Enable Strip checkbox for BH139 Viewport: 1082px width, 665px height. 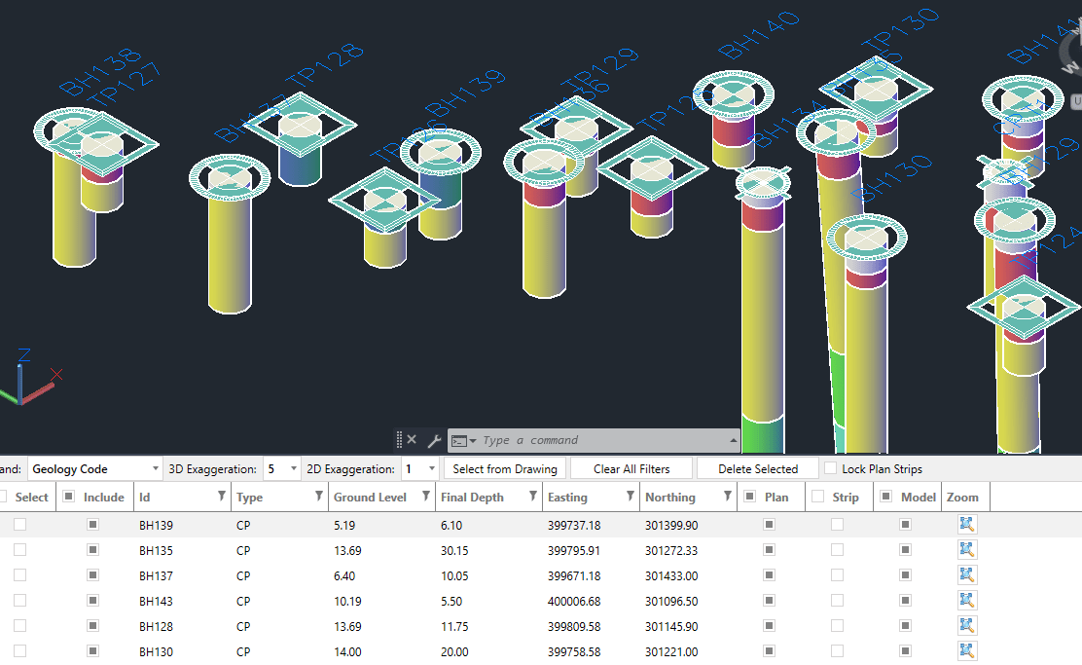(837, 524)
